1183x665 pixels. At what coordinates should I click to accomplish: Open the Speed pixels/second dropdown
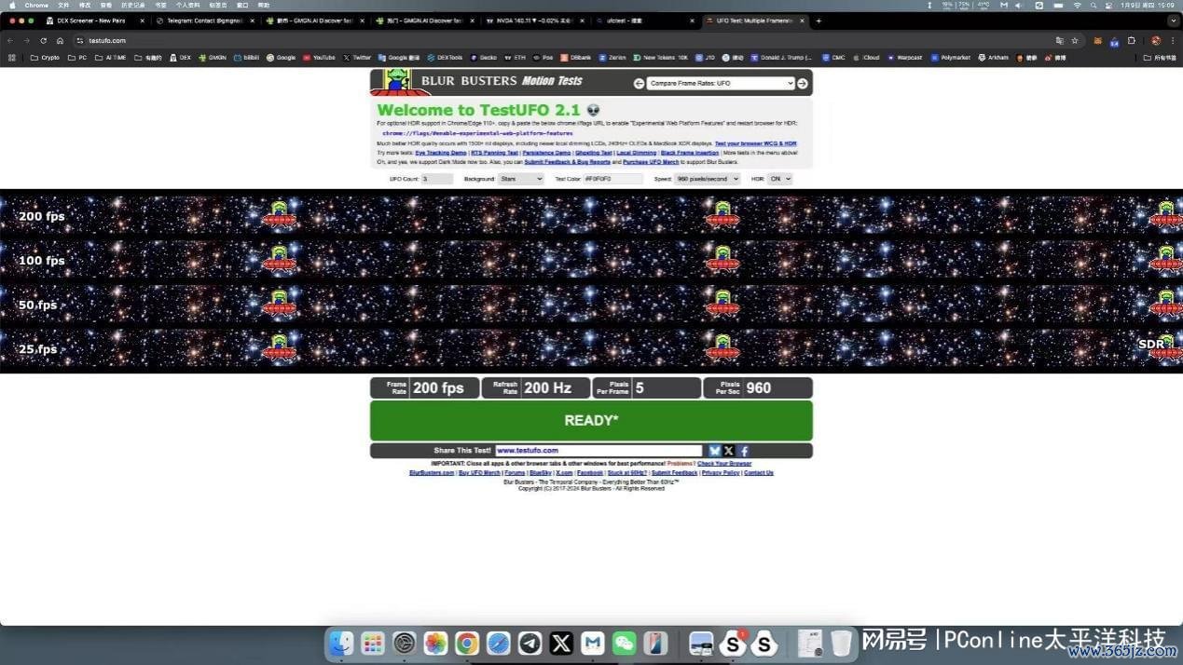tap(708, 179)
